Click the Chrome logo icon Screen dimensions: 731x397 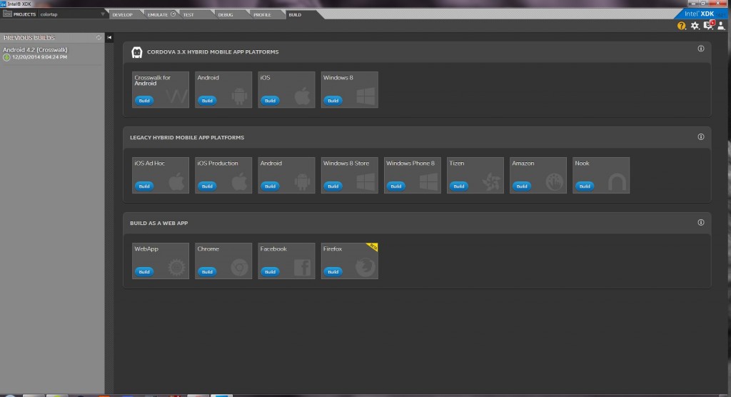240,268
